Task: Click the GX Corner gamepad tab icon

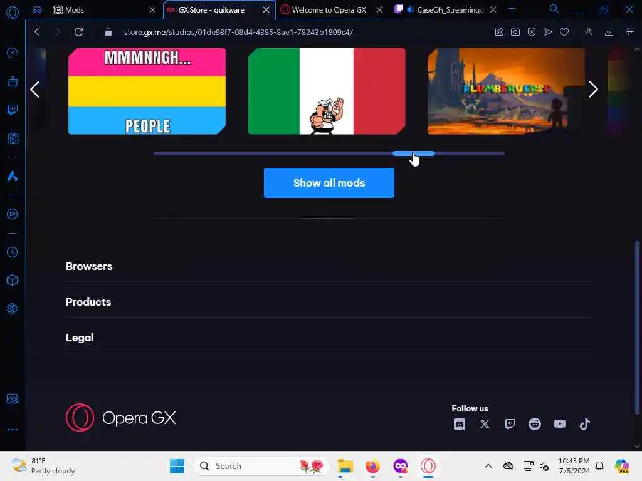Action: coord(37,9)
